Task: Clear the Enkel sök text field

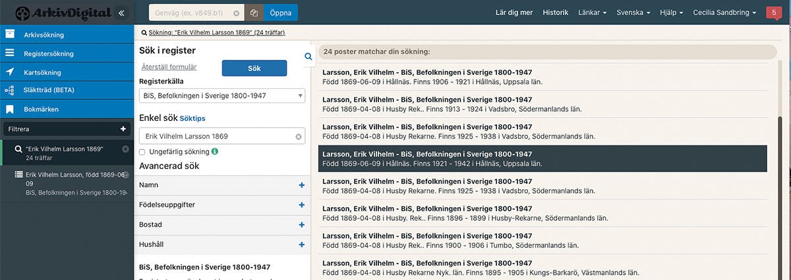Action: [x=298, y=137]
